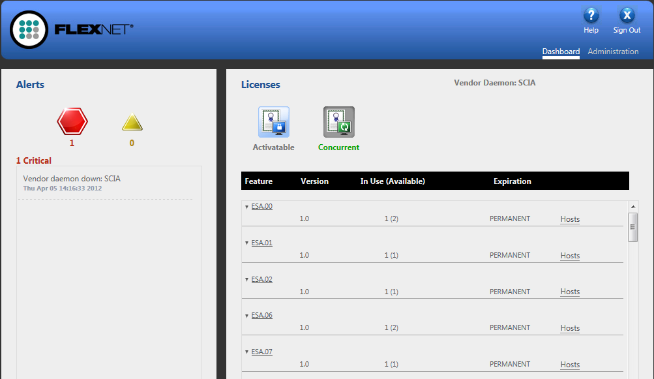
Task: Click the licenses list scrollbar thumb
Action: coord(632,227)
